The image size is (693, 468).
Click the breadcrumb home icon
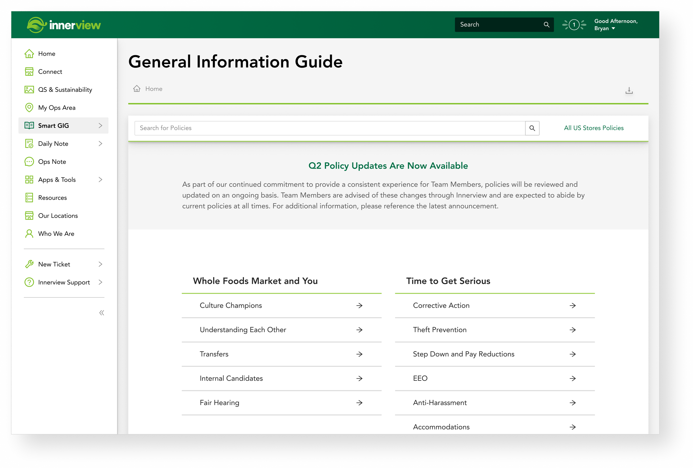(x=137, y=89)
